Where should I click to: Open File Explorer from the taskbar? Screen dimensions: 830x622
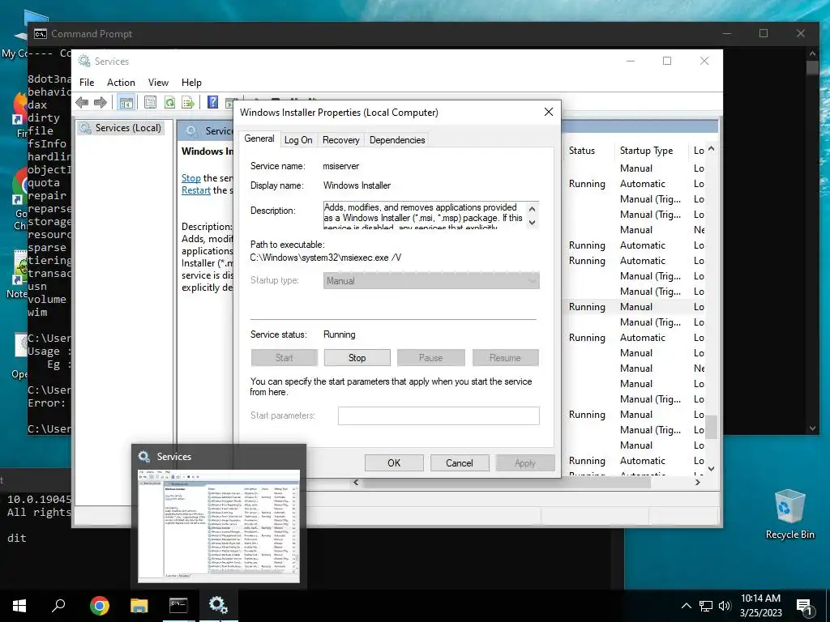[x=139, y=605]
